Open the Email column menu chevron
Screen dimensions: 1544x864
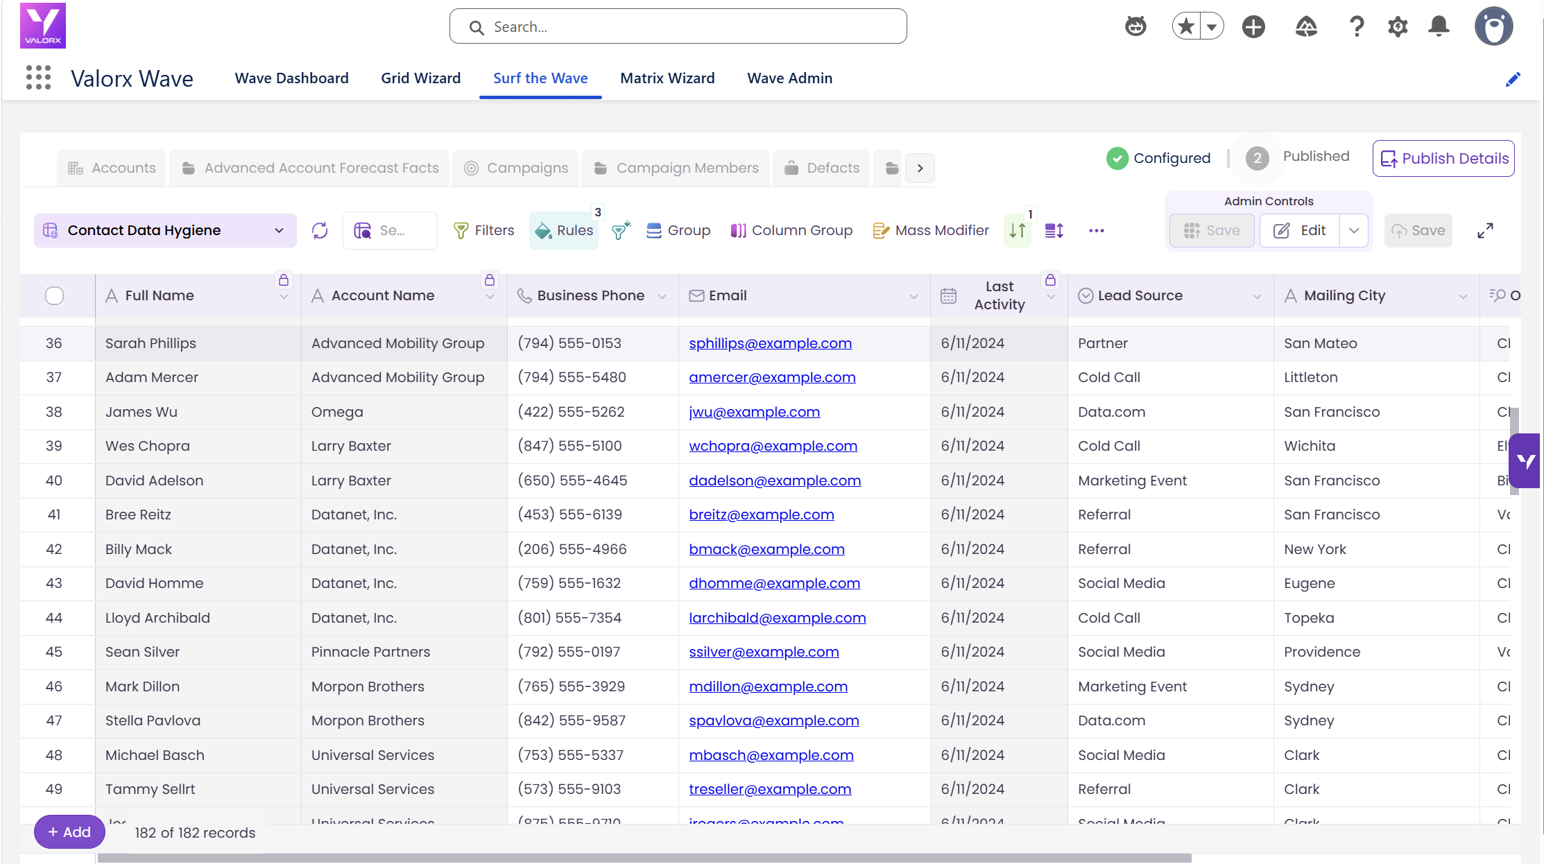(913, 297)
